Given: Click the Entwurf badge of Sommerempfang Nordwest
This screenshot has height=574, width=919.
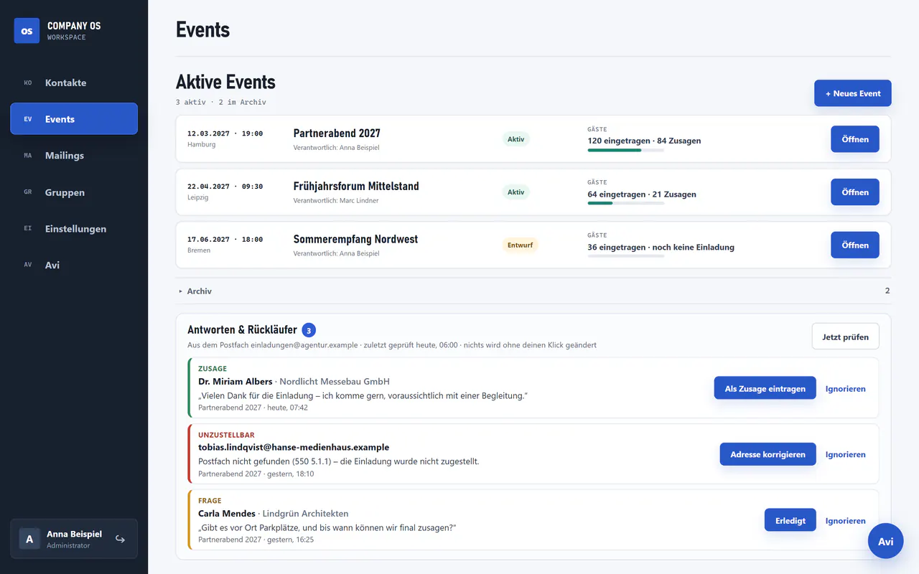Looking at the screenshot, I should pos(520,245).
